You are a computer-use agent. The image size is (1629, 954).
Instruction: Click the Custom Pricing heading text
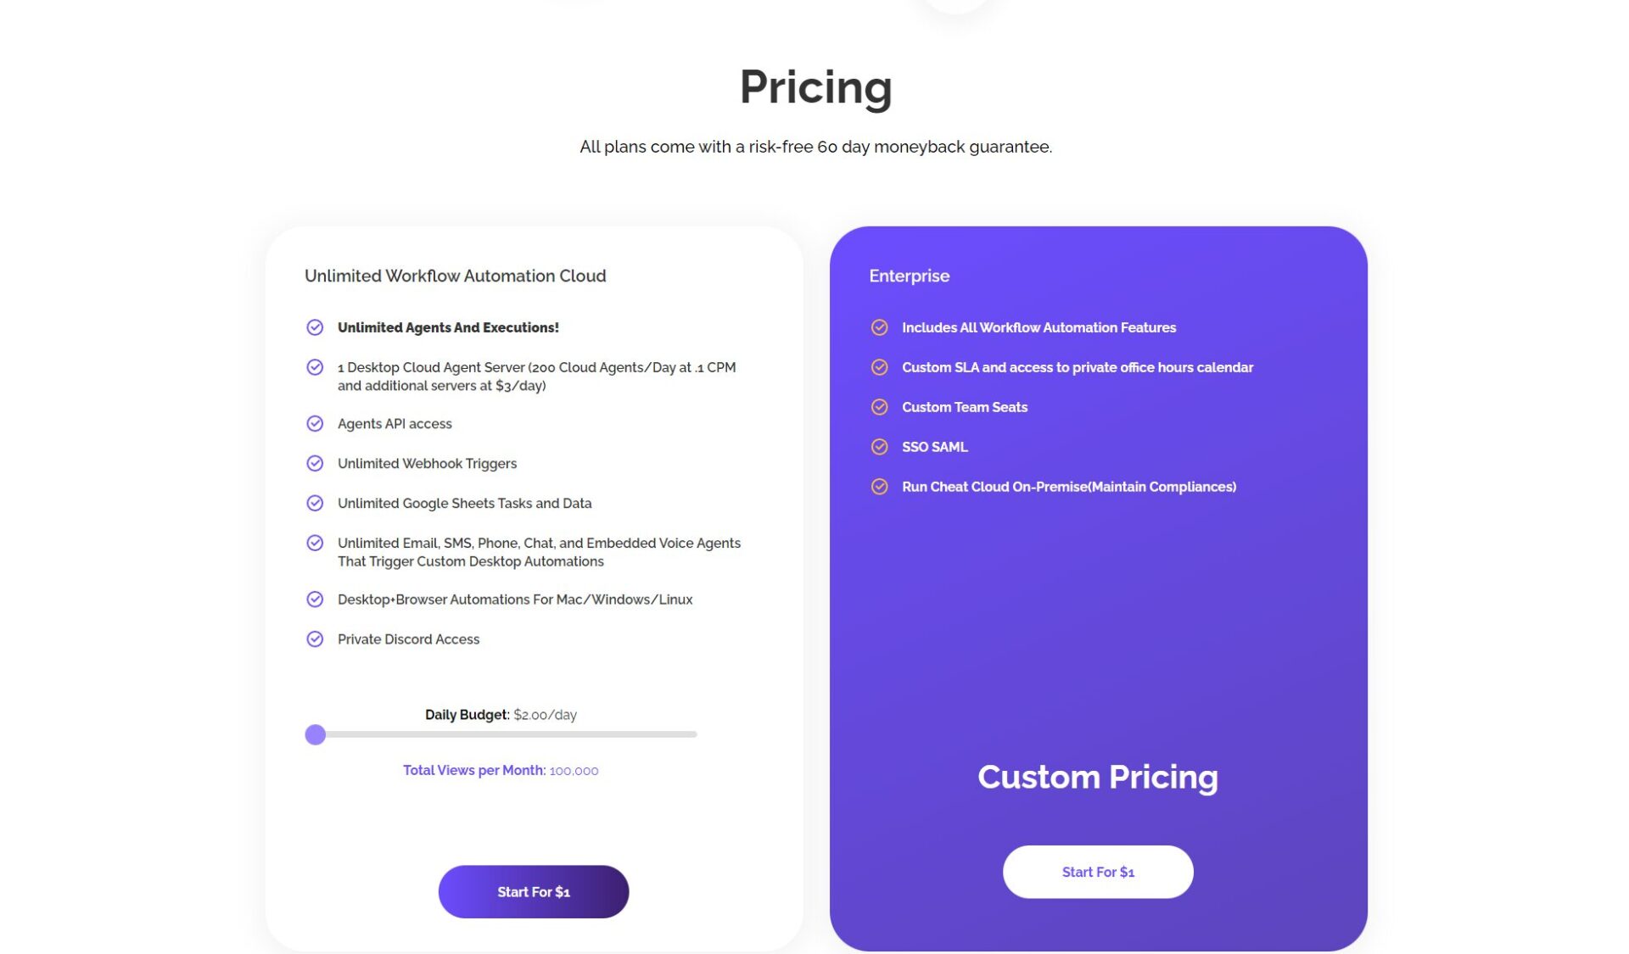coord(1097,777)
